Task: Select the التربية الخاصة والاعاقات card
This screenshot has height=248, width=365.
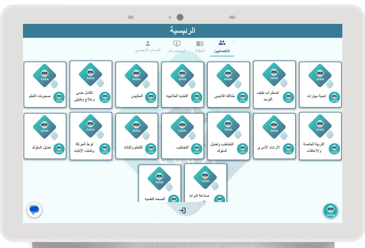Action: click(320, 136)
